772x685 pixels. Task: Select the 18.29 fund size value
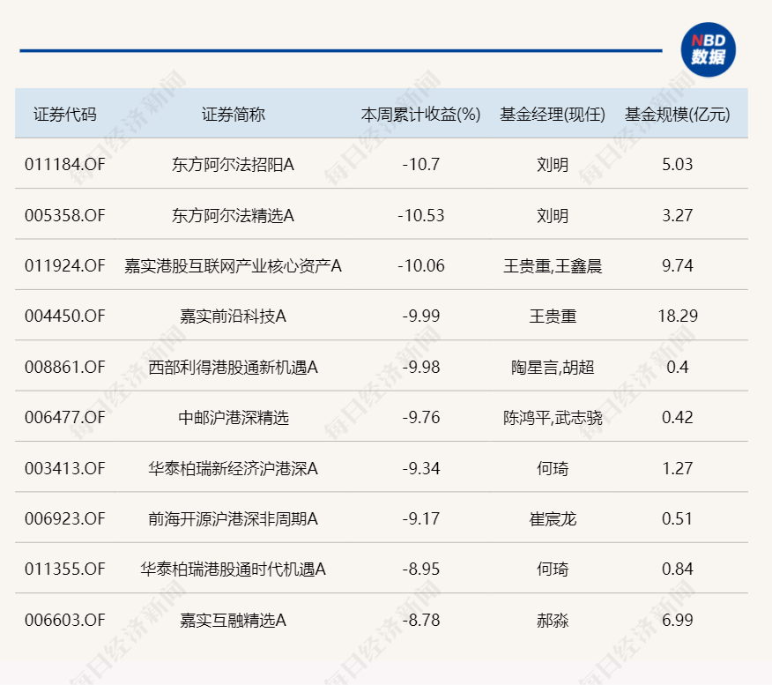point(677,316)
